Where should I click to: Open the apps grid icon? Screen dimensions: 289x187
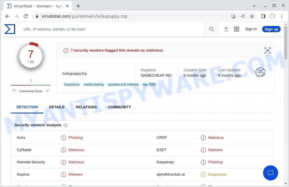pos(236,29)
